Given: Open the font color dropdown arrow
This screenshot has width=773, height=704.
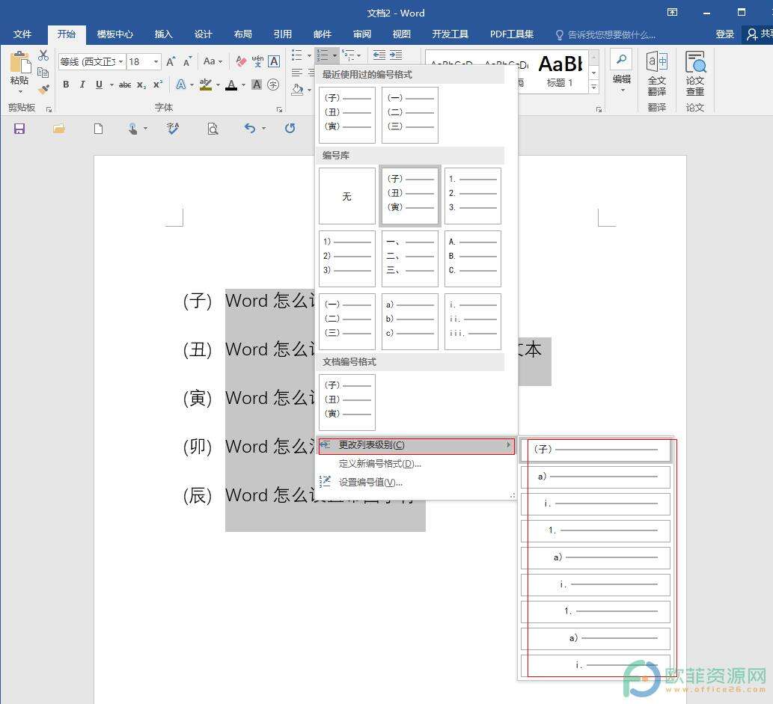Looking at the screenshot, I should [x=243, y=85].
